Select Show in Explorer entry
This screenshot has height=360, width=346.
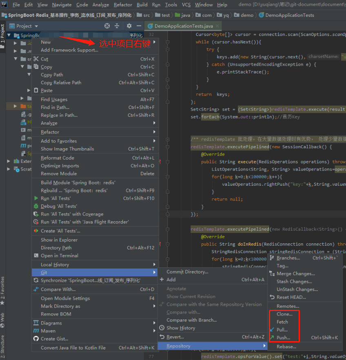[95, 240]
